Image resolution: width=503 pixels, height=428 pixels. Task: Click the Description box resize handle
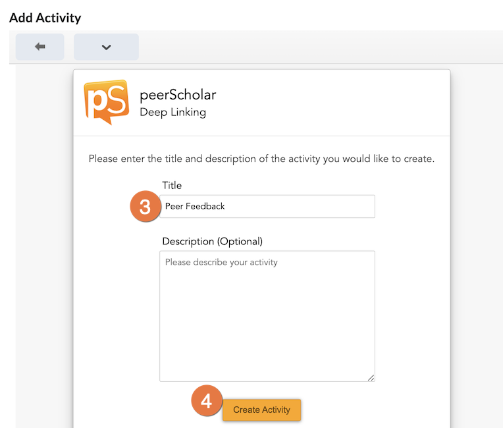371,377
